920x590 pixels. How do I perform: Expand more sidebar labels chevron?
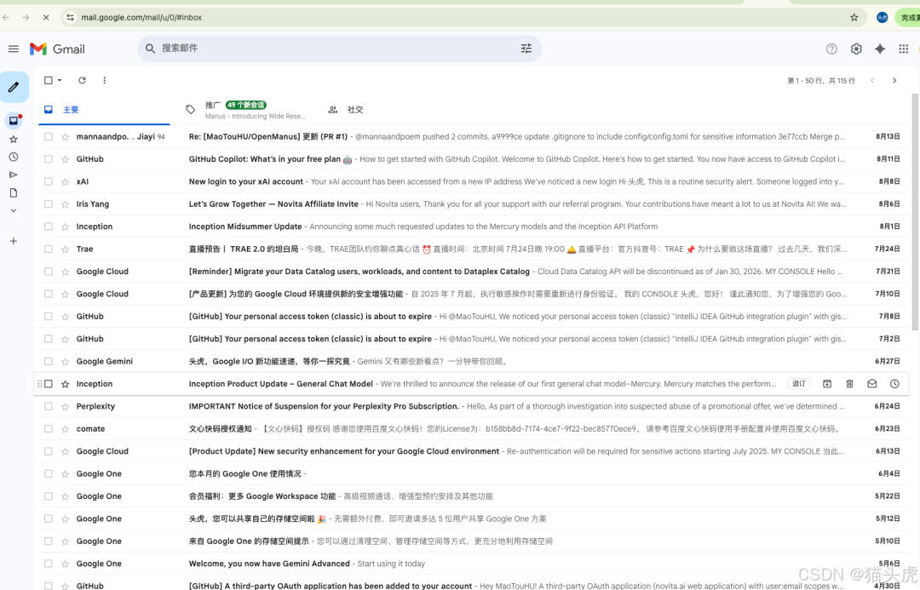(x=14, y=210)
